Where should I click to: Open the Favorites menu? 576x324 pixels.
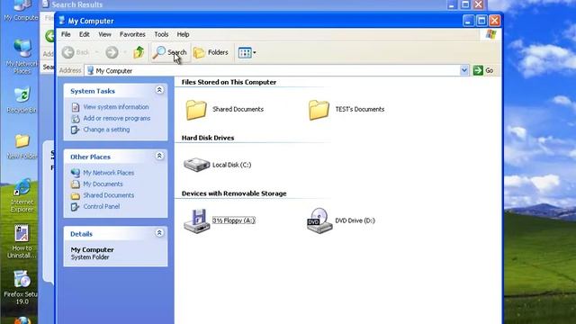pyautogui.click(x=132, y=34)
